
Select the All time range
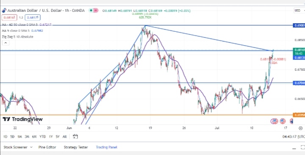(x=64, y=137)
